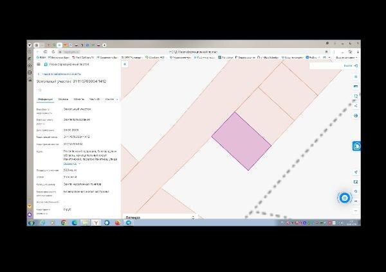The width and height of the screenshot is (386, 272).
Task: Click the browser back arrow
Action: [x=38, y=52]
